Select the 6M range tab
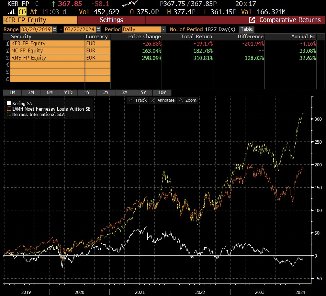Screen dimensions: 326x296 tap(50, 93)
